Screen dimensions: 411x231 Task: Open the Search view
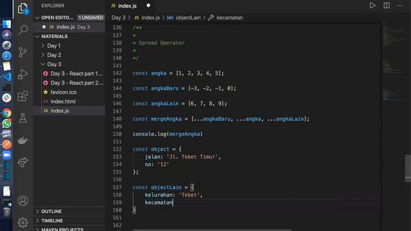(x=23, y=30)
